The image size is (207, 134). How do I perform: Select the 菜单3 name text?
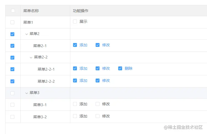tap(34, 93)
